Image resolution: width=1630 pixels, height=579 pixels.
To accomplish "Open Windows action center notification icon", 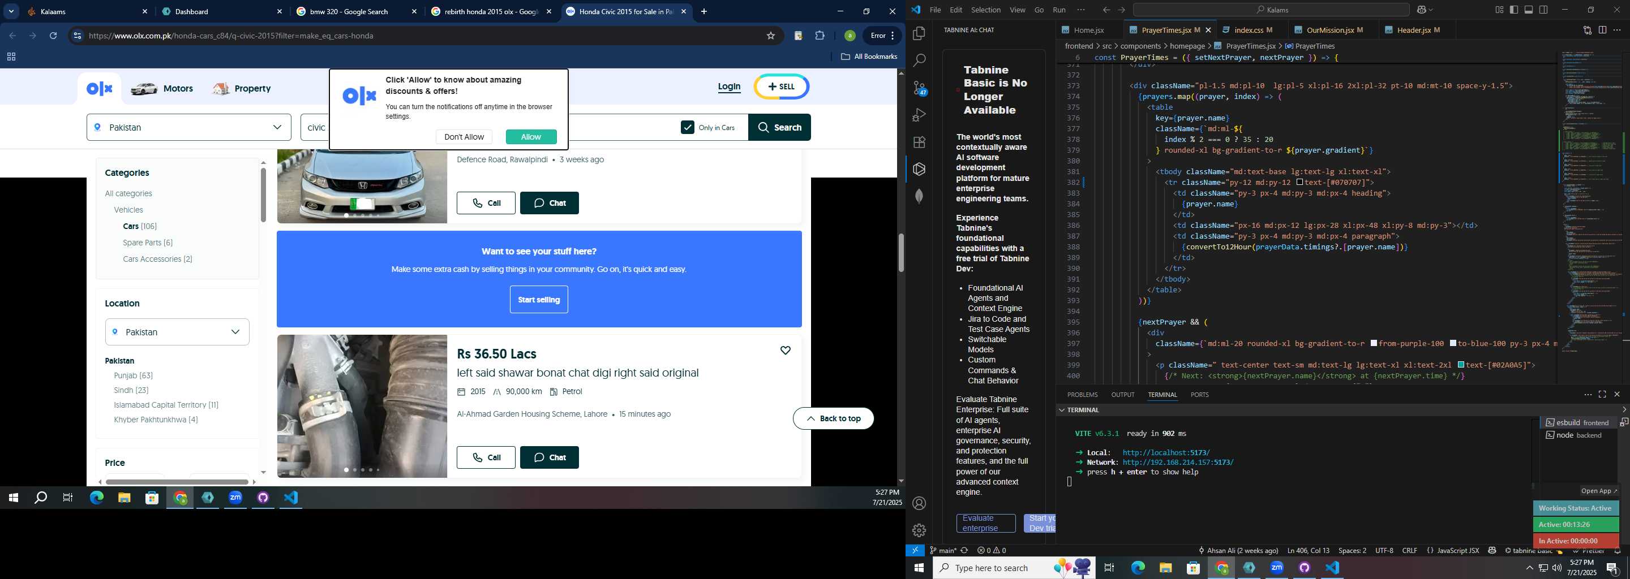I will tap(1613, 568).
